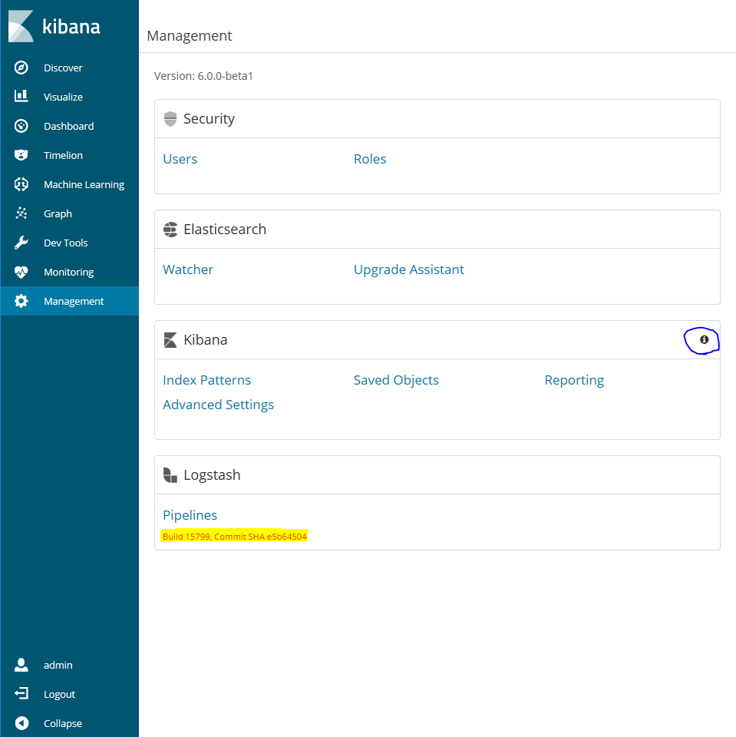Open the Users security link
Image resolution: width=736 pixels, height=737 pixels.
pyautogui.click(x=180, y=159)
